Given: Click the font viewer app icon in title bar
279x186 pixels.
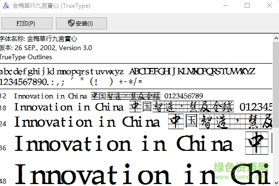Looking at the screenshot, I should [x=6, y=6].
